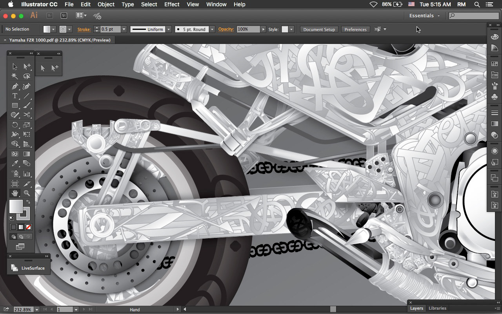Select the Type tool
Screen dimensions: 502x314
click(15, 96)
